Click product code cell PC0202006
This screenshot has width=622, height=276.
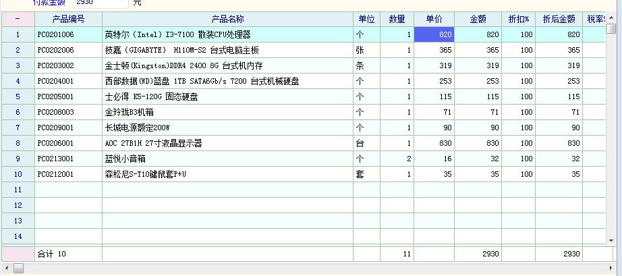tap(68, 50)
